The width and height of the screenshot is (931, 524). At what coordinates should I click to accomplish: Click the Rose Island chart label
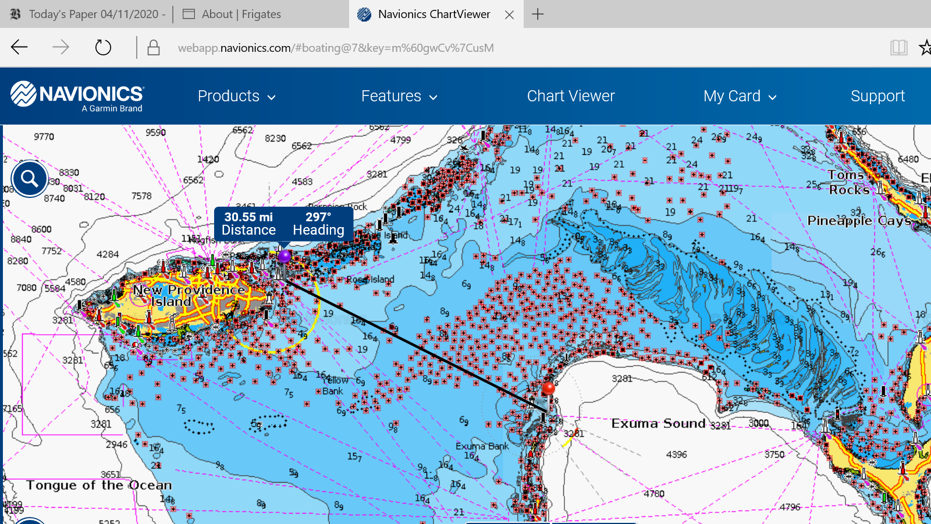pos(371,279)
